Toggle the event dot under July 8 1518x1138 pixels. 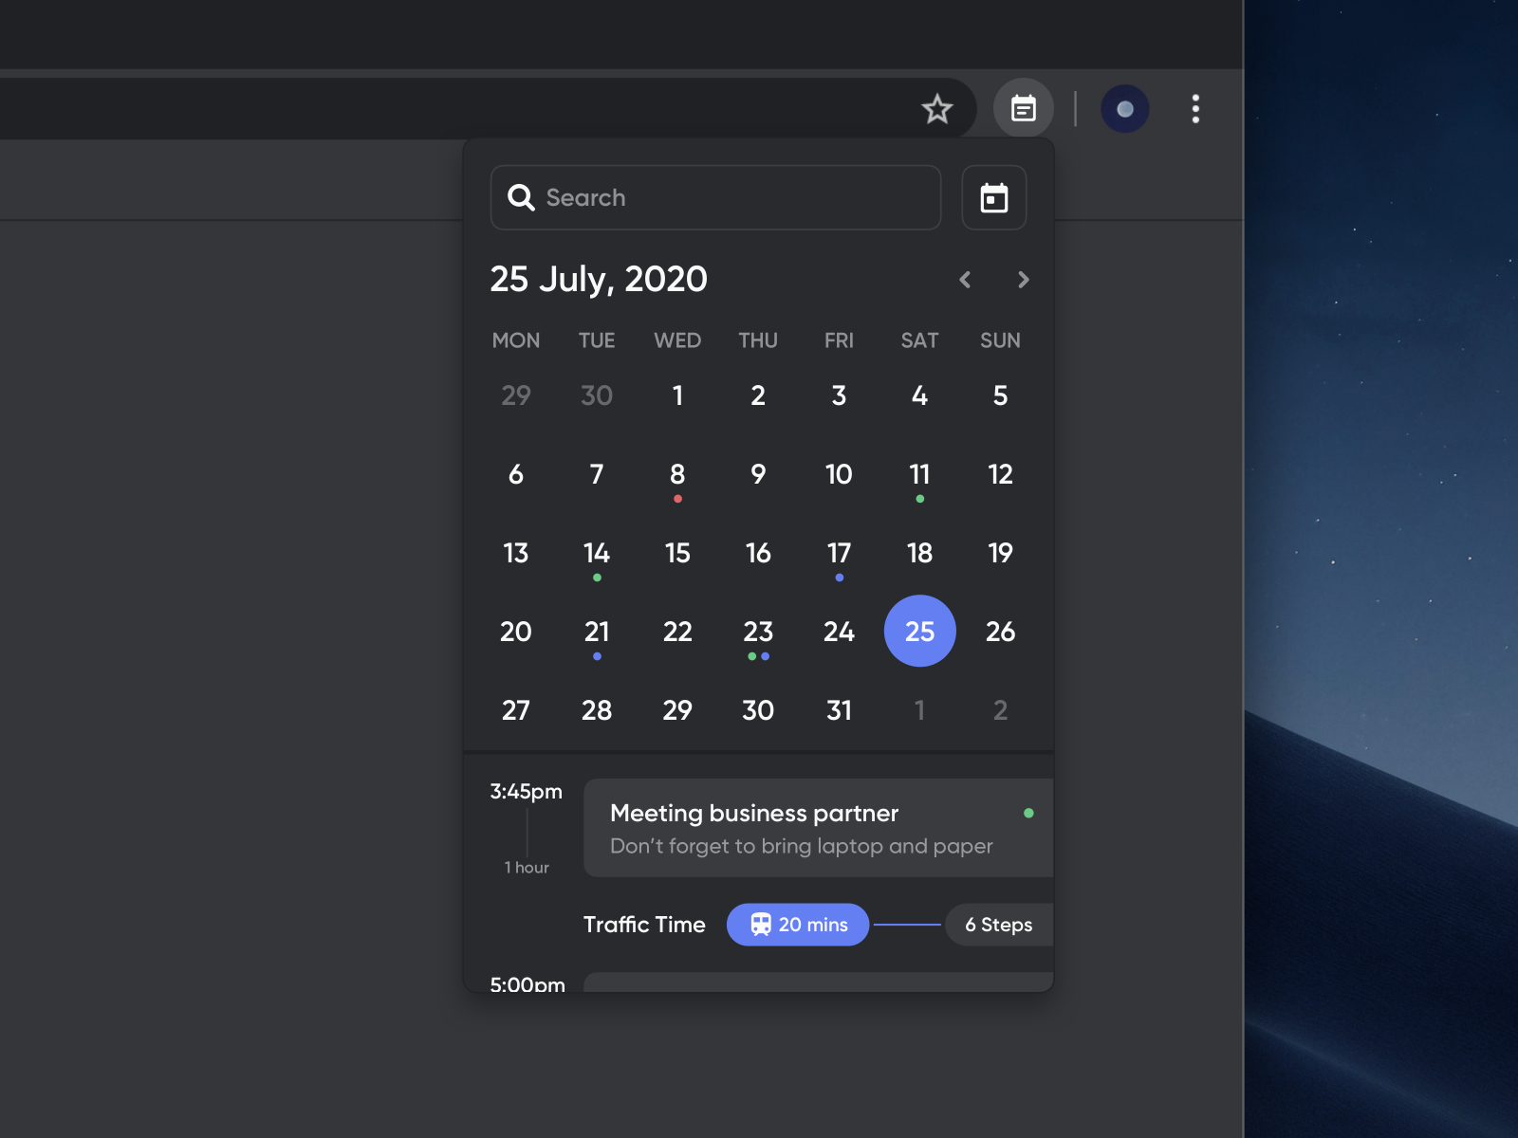pos(677,499)
